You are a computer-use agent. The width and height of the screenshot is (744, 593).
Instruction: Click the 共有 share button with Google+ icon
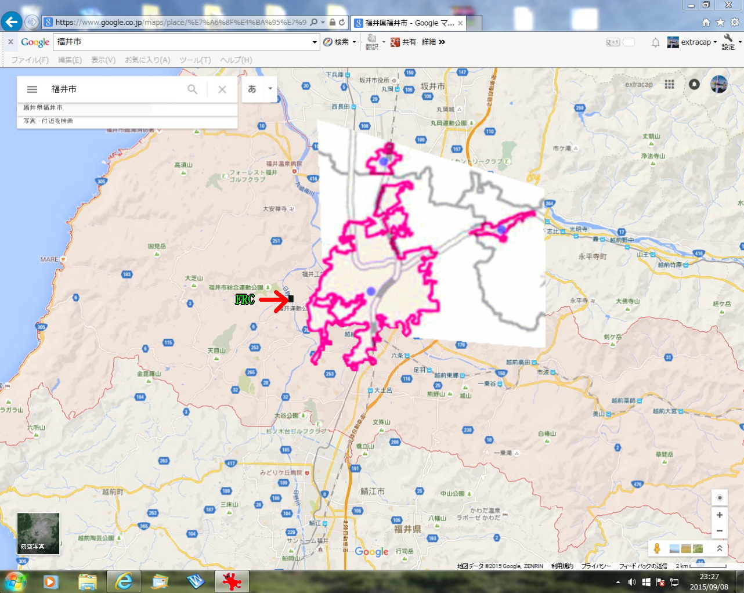(403, 42)
